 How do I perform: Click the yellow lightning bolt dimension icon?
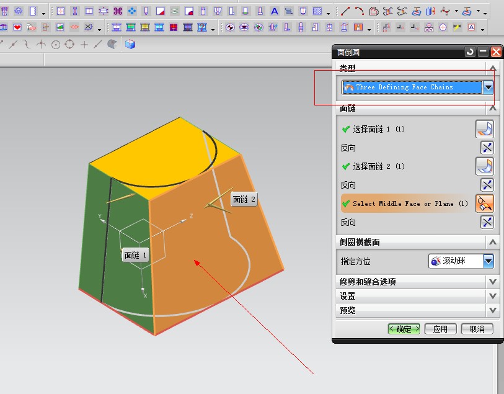(457, 28)
